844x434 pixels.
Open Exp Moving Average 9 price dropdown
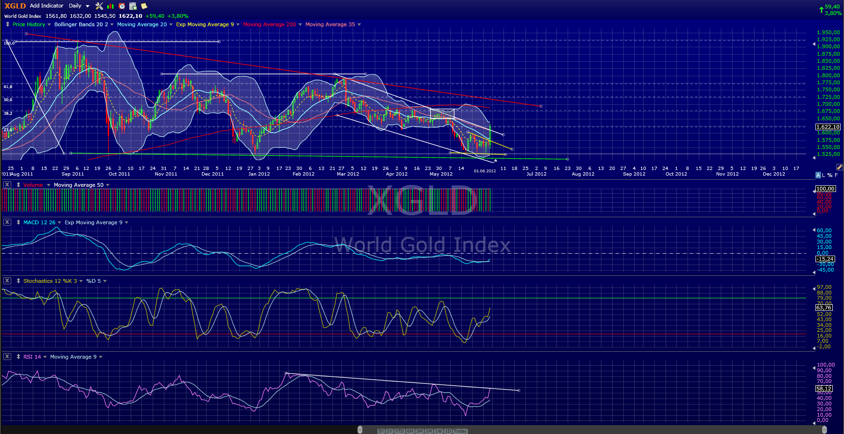(x=238, y=25)
